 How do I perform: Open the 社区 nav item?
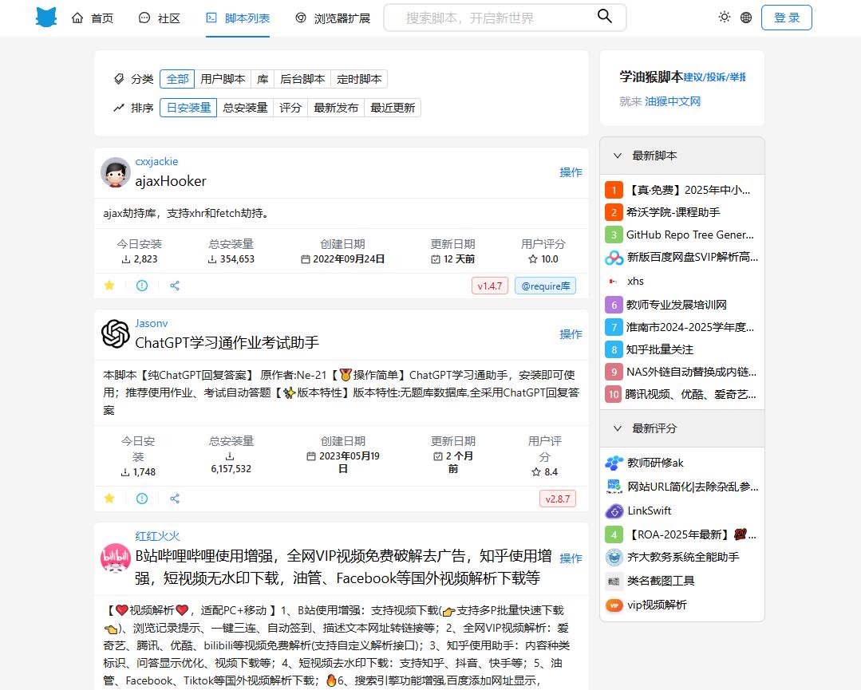[160, 18]
